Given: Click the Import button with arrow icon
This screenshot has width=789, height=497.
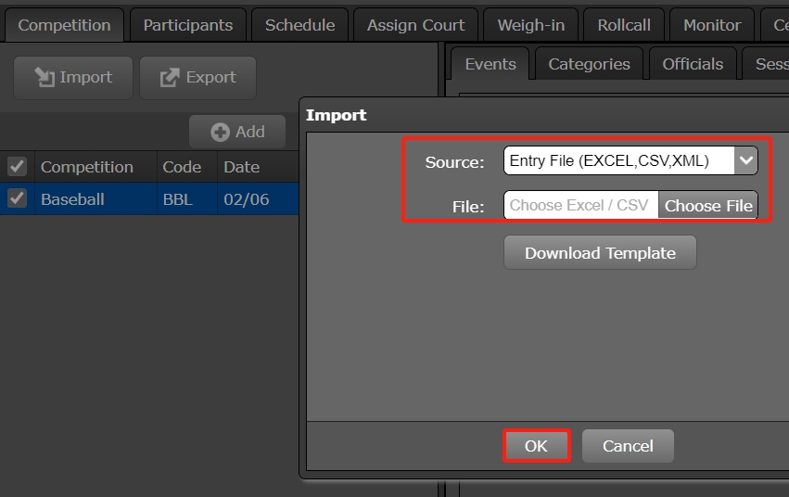Looking at the screenshot, I should tap(73, 78).
